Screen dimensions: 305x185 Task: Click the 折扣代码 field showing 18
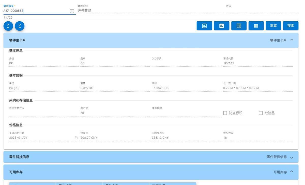(258, 138)
